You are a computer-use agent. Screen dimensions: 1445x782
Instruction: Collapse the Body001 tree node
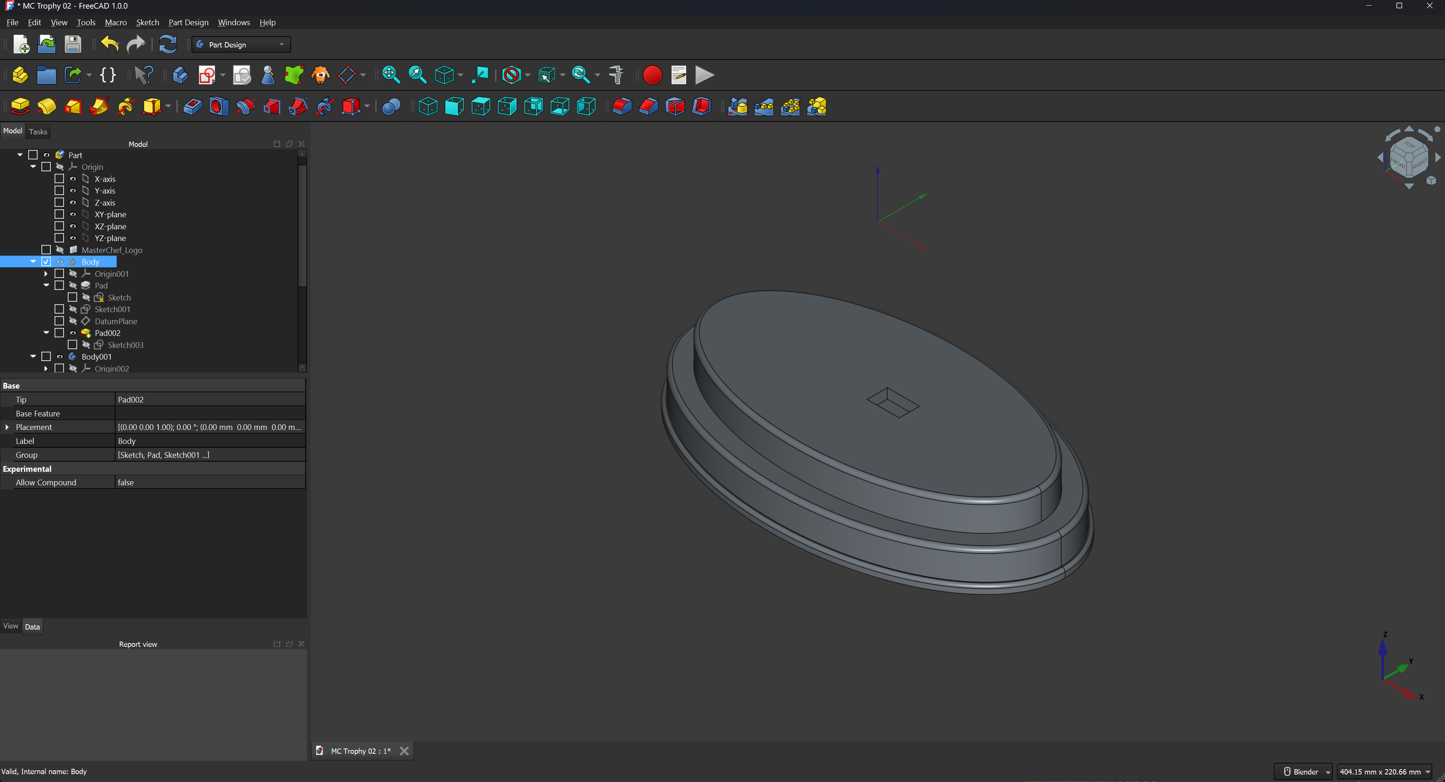click(33, 357)
